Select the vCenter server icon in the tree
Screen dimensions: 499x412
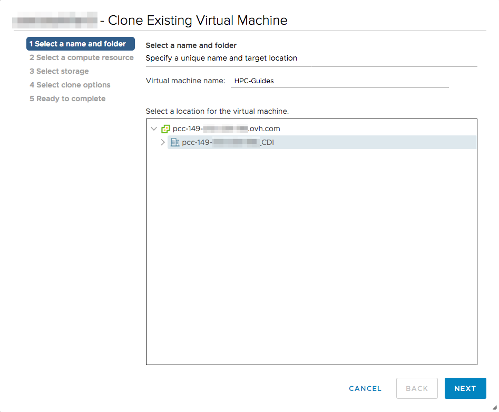pos(165,129)
